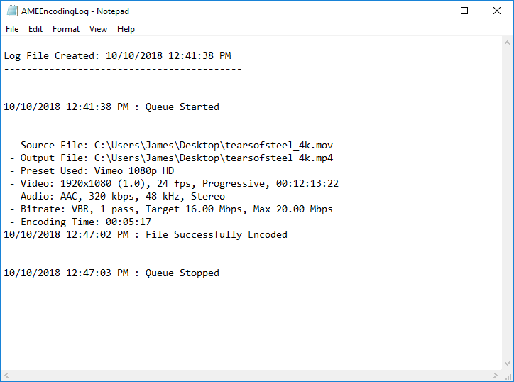Close the AMEEncodingLog Notepad window
Screen dimensions: 514x382
pyautogui.click(x=497, y=11)
